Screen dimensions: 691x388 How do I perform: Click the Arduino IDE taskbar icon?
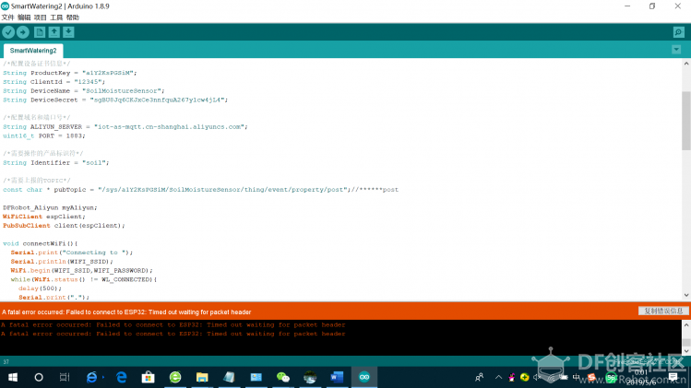click(x=364, y=378)
